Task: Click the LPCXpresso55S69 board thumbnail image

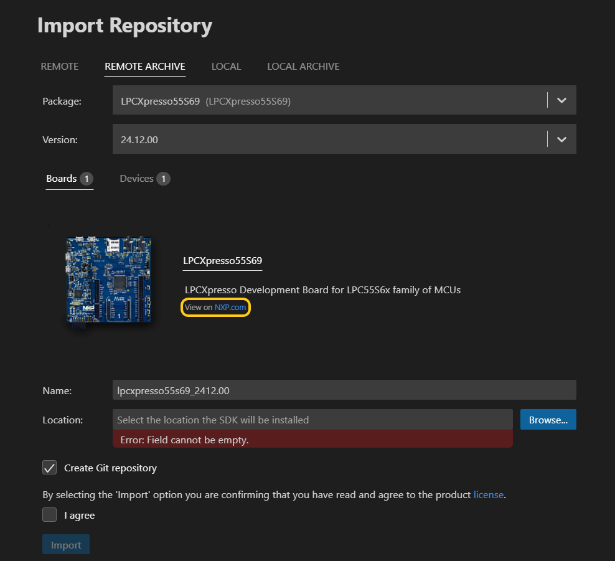Action: point(108,280)
